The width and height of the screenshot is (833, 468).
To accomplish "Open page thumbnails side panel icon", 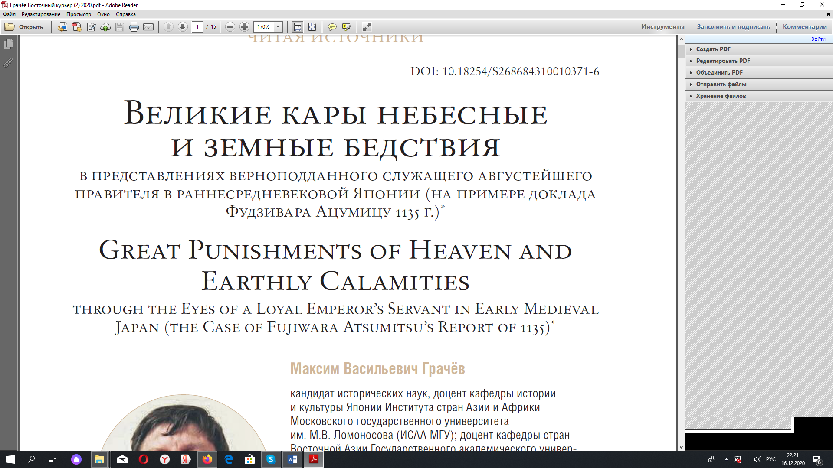I will 8,44.
